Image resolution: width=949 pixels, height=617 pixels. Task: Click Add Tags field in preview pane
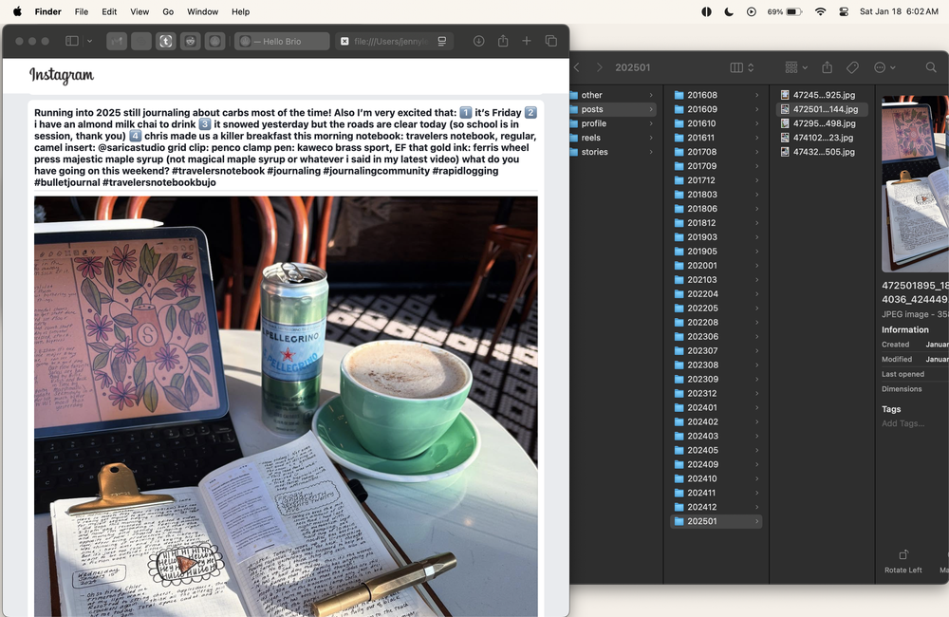tap(903, 424)
